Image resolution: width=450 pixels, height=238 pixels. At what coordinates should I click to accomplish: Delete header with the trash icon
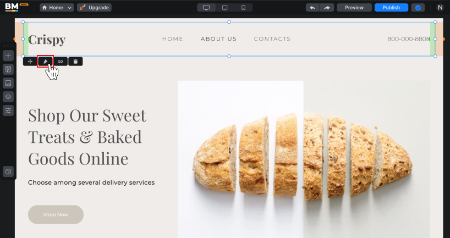point(75,62)
